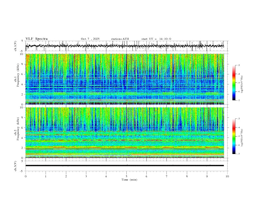Click the '7' tick on the time axis
The height and width of the screenshot is (198, 256).
(167, 176)
